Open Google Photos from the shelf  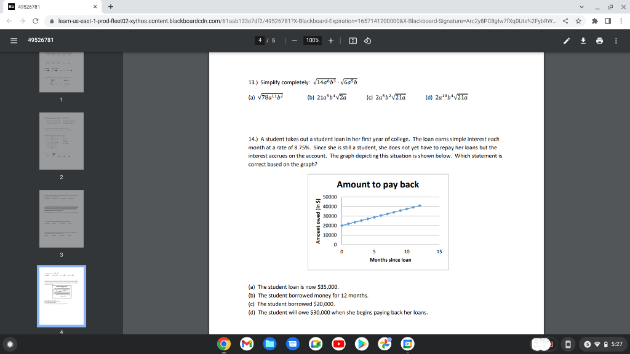pyautogui.click(x=385, y=344)
